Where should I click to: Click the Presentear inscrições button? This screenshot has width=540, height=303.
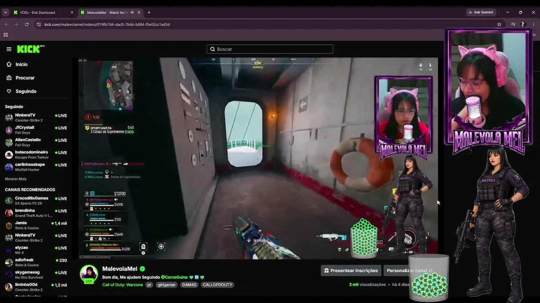point(351,271)
